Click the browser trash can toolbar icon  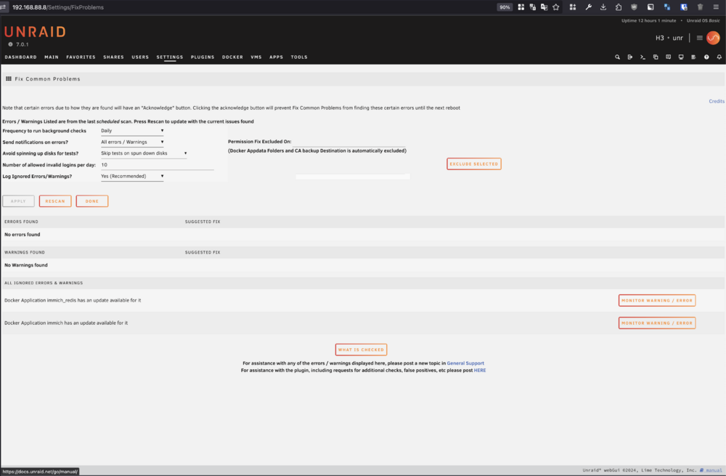700,7
